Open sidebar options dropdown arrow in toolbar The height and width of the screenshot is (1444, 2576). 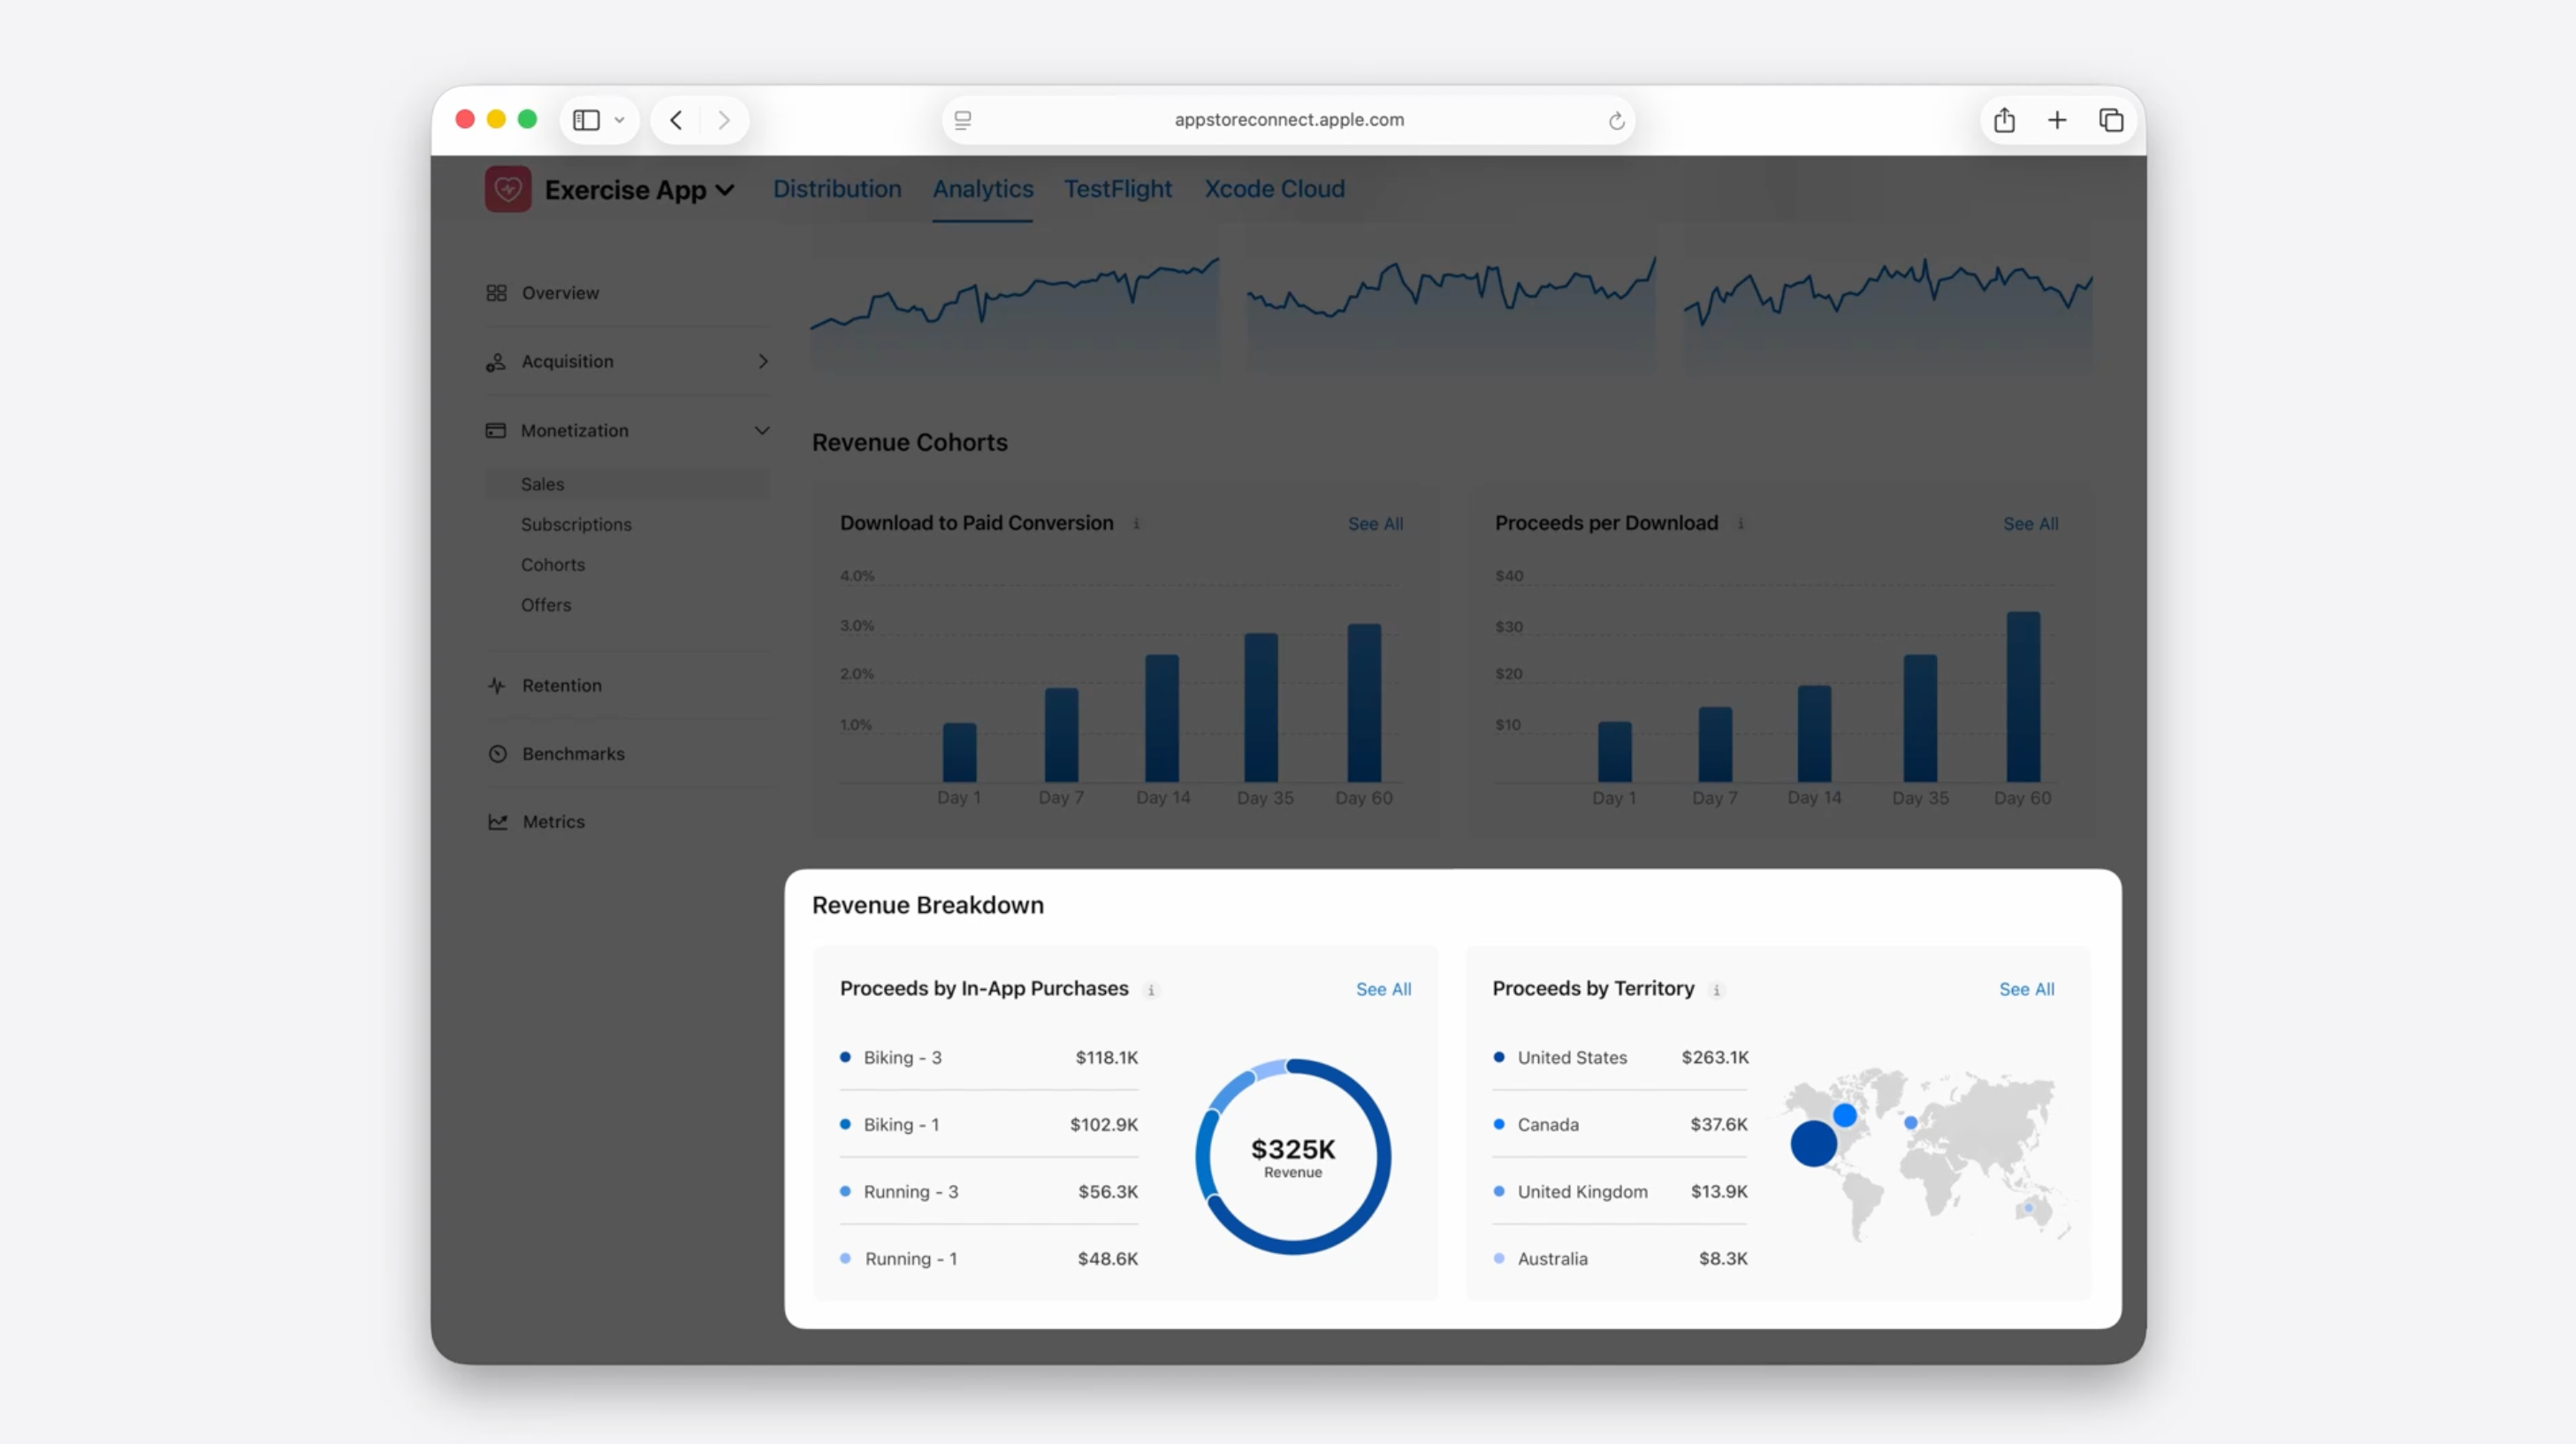point(620,120)
